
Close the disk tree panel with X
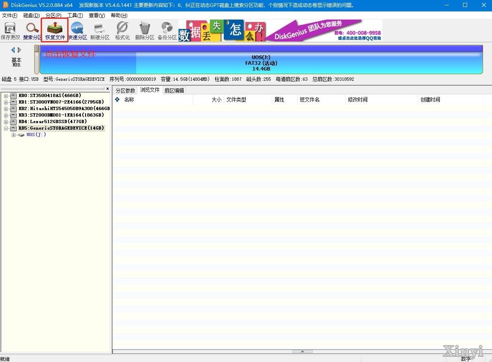(108, 88)
